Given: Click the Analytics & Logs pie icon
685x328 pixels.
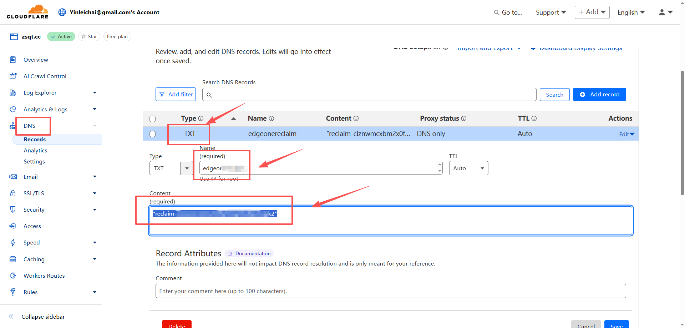Looking at the screenshot, I should pyautogui.click(x=13, y=109).
